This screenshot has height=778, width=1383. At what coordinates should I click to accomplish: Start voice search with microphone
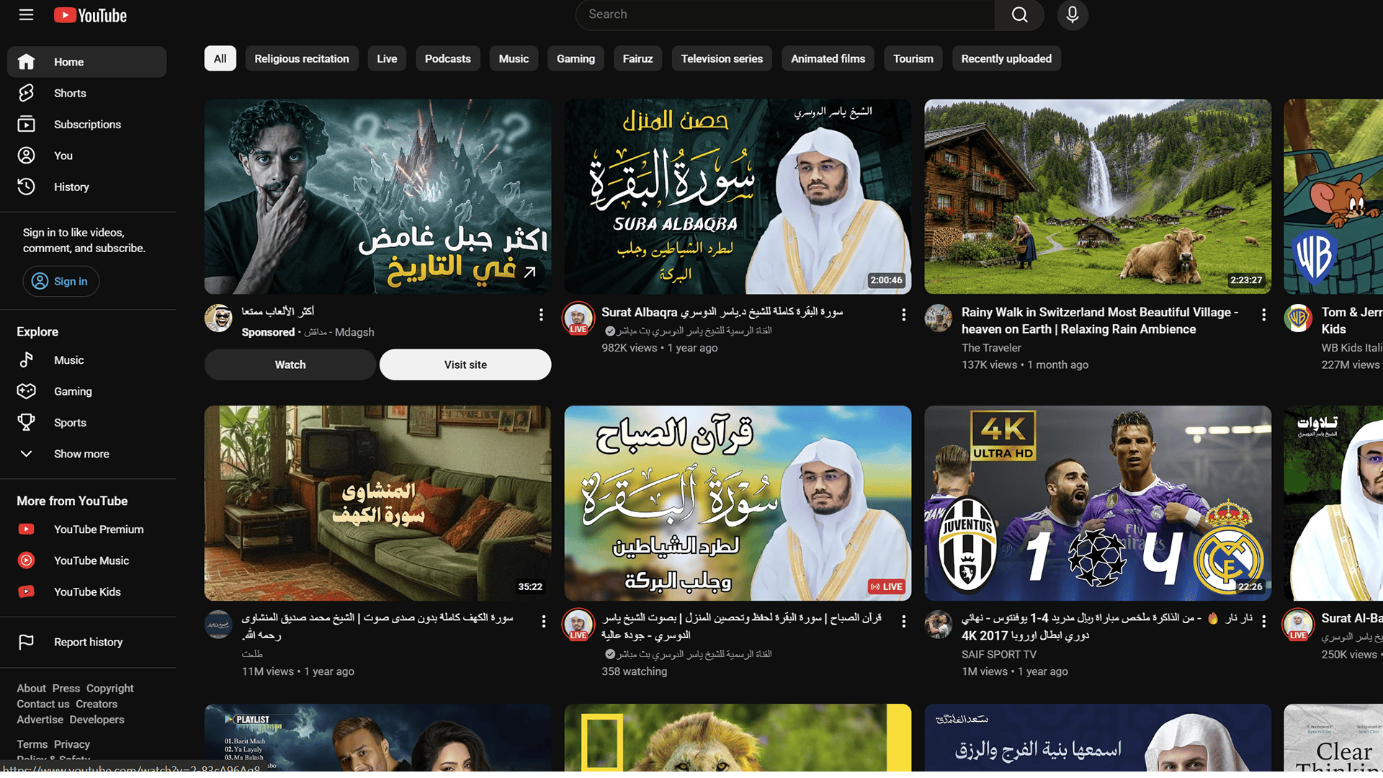point(1073,15)
